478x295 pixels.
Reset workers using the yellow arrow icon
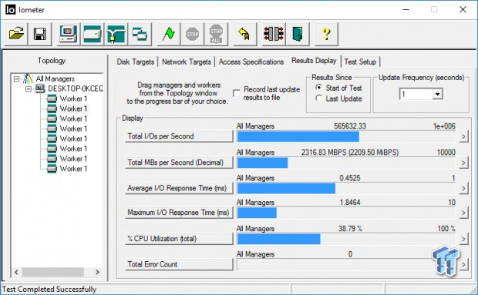click(244, 34)
